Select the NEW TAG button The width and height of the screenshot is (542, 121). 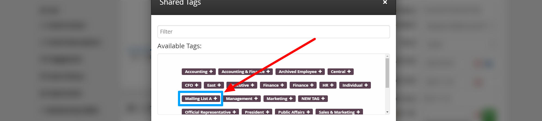point(313,99)
